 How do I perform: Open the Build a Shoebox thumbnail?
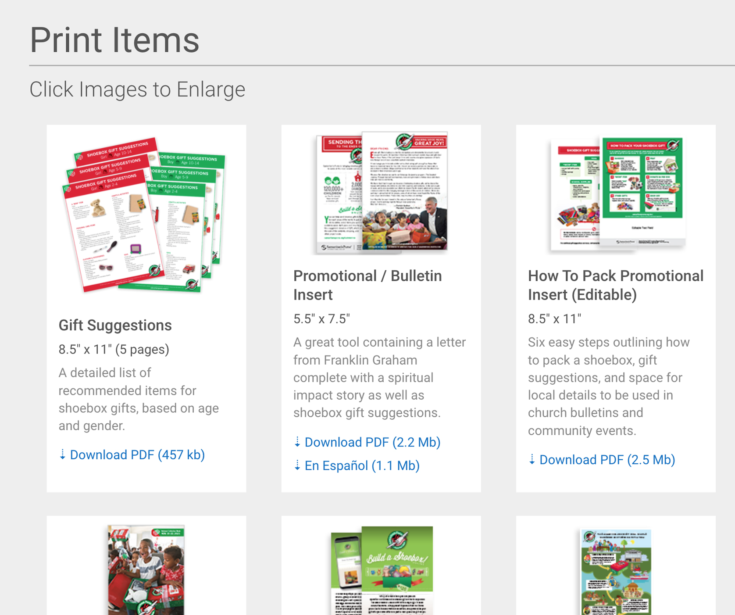pos(382,570)
